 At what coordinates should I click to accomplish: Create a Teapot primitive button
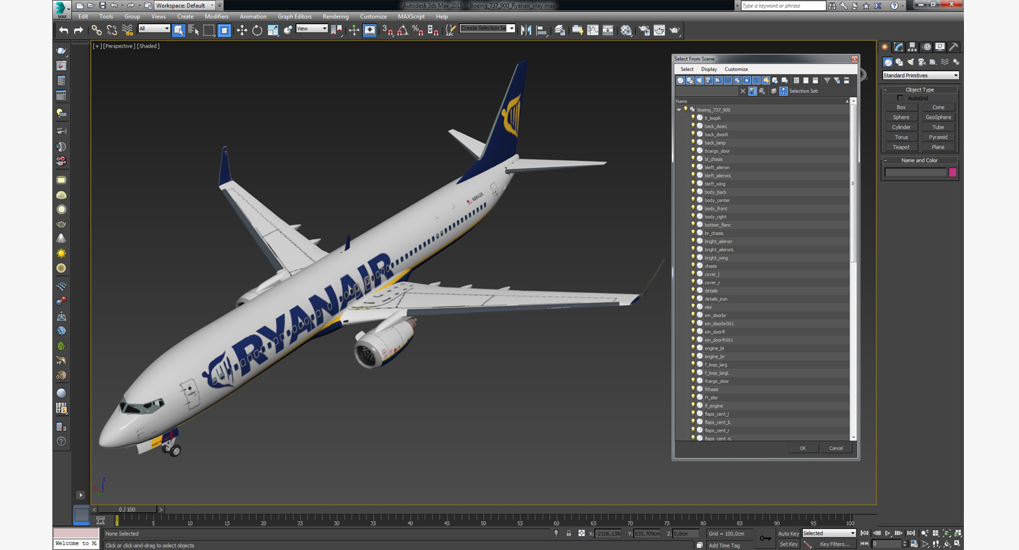[901, 147]
